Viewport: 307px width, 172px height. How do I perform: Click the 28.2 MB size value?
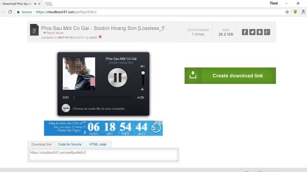tap(226, 34)
